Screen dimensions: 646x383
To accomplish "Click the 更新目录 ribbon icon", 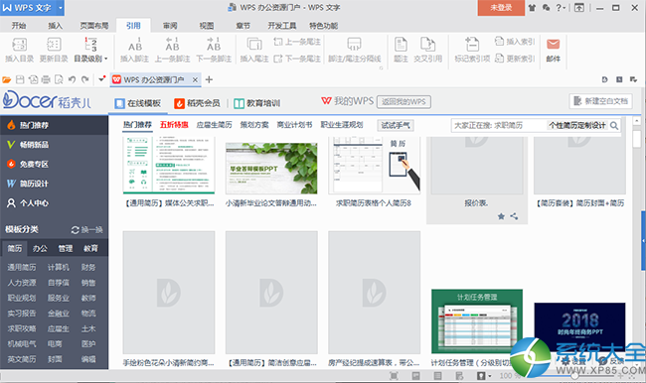I will pos(54,45).
